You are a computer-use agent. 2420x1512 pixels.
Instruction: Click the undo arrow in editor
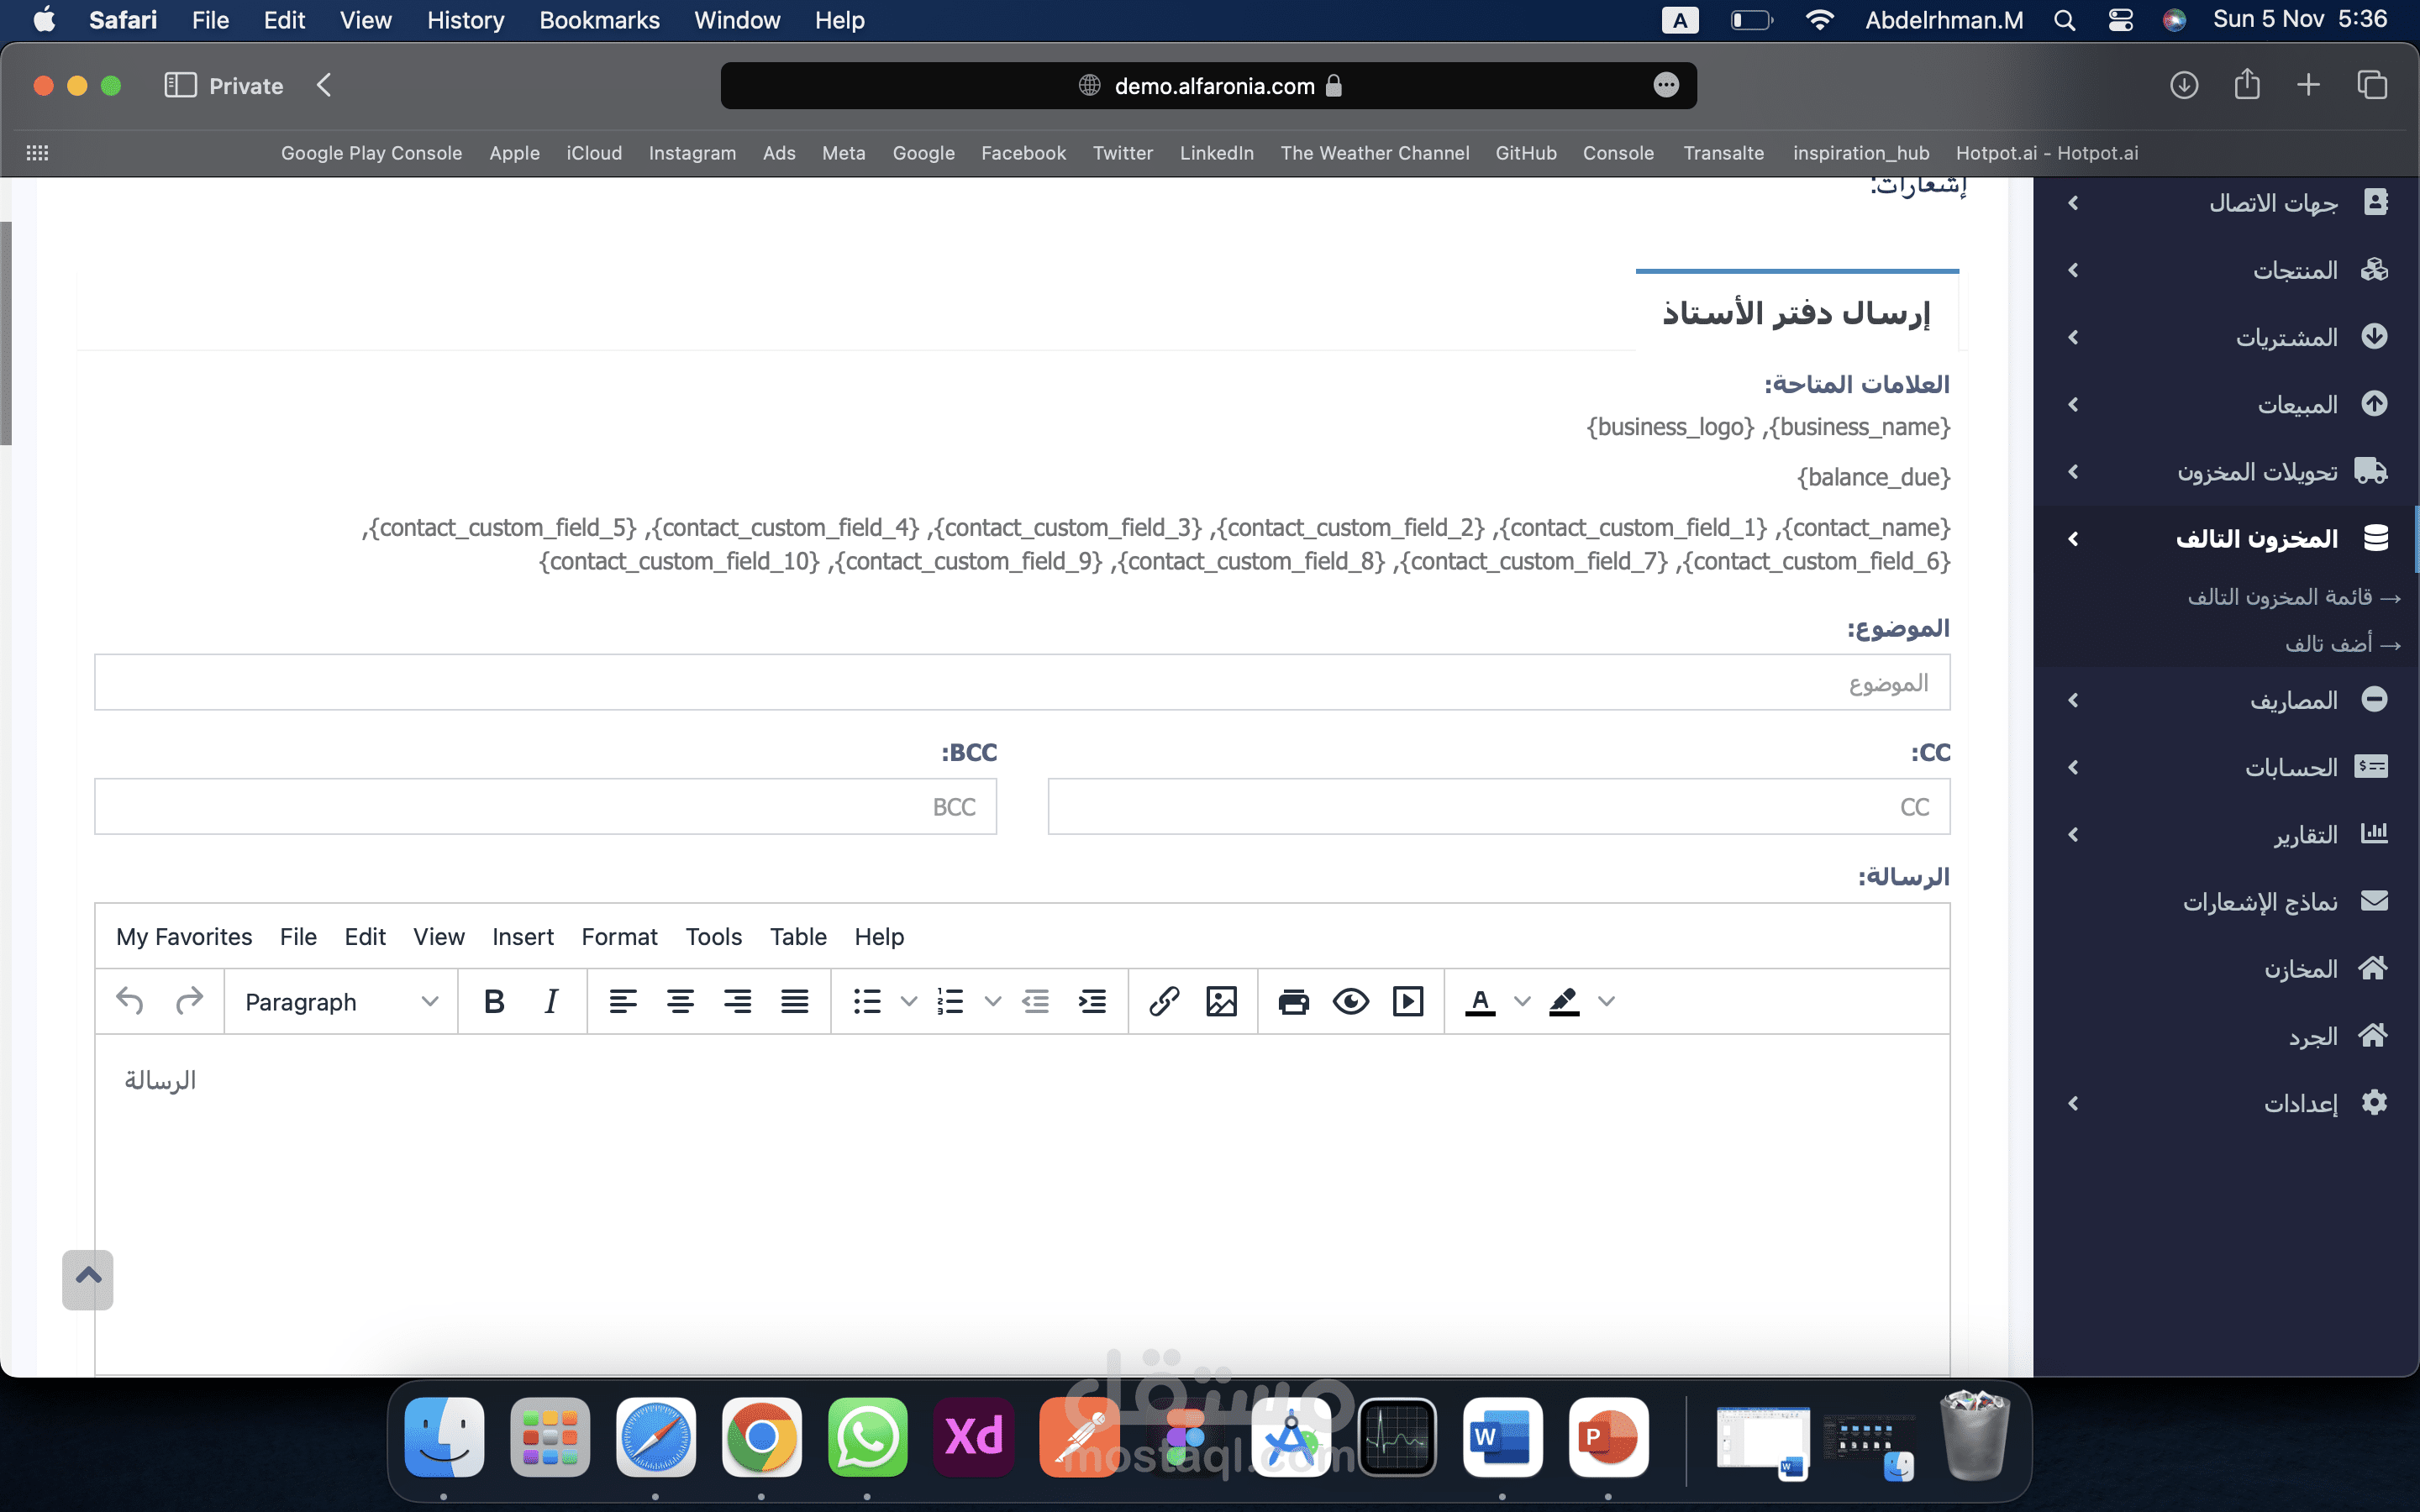click(130, 1001)
